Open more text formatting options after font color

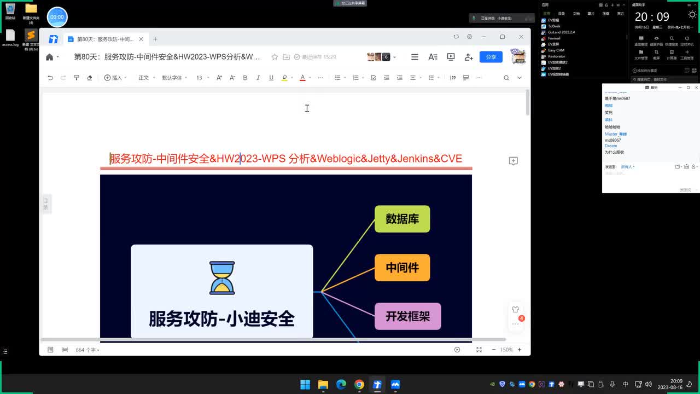pyautogui.click(x=320, y=78)
